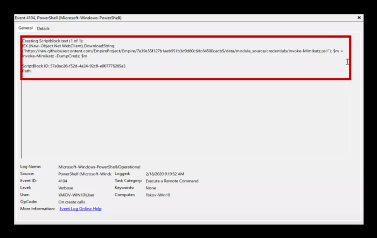Click the Log Name value Microsoft-Windows-PowerShell/Operational
Screen dimensions: 377x238
coord(99,167)
